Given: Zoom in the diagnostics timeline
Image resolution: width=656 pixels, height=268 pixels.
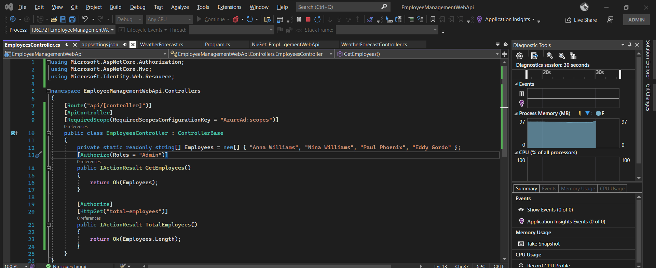Looking at the screenshot, I should point(550,56).
